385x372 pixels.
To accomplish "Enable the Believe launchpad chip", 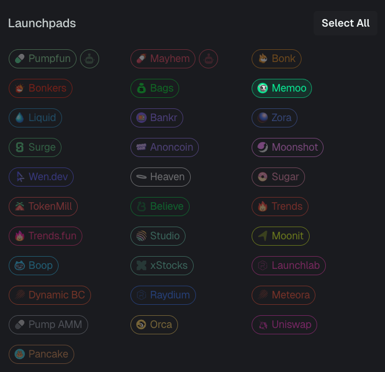I will pos(160,207).
